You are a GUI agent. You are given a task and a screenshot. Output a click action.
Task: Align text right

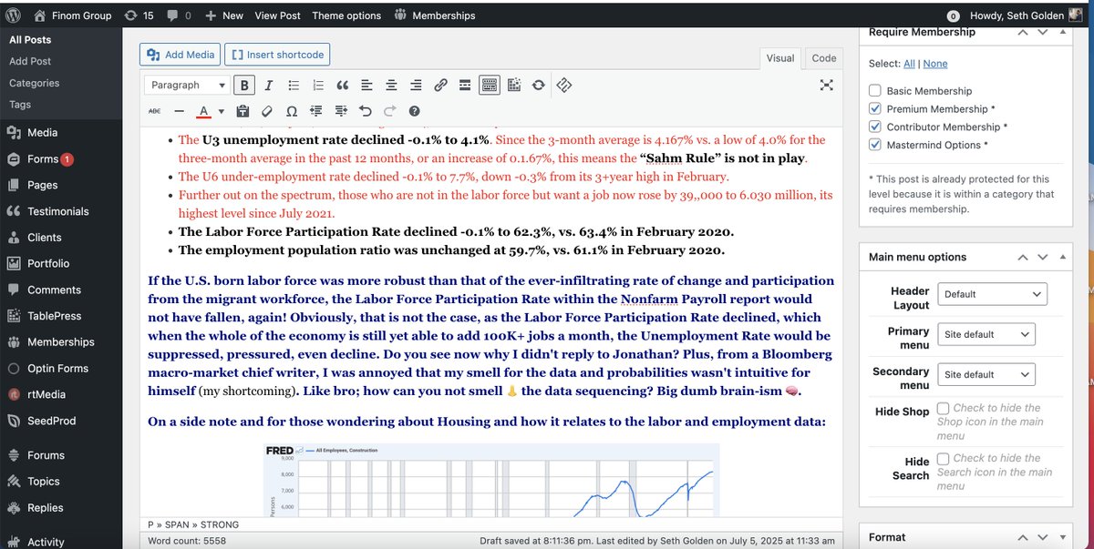[x=416, y=85]
